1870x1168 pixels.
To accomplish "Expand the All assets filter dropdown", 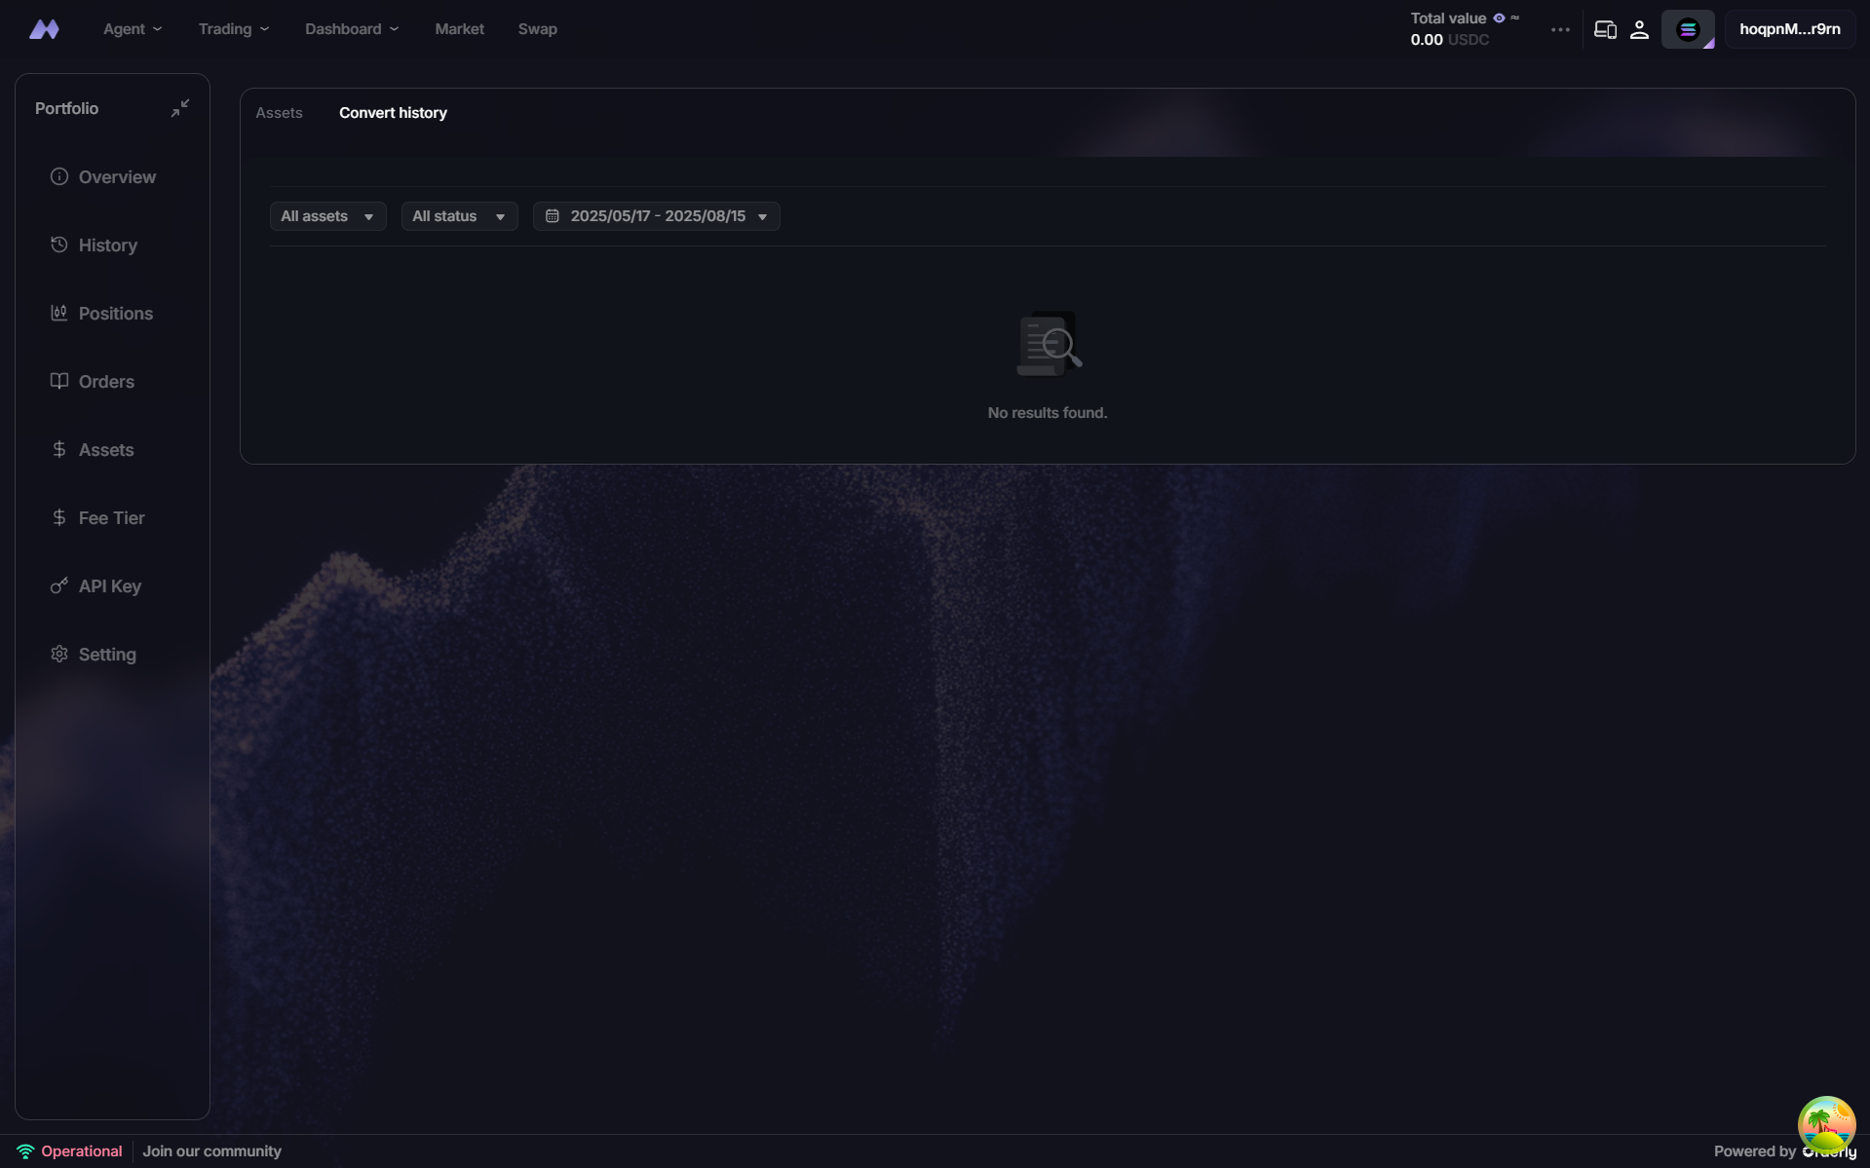I will tap(327, 216).
